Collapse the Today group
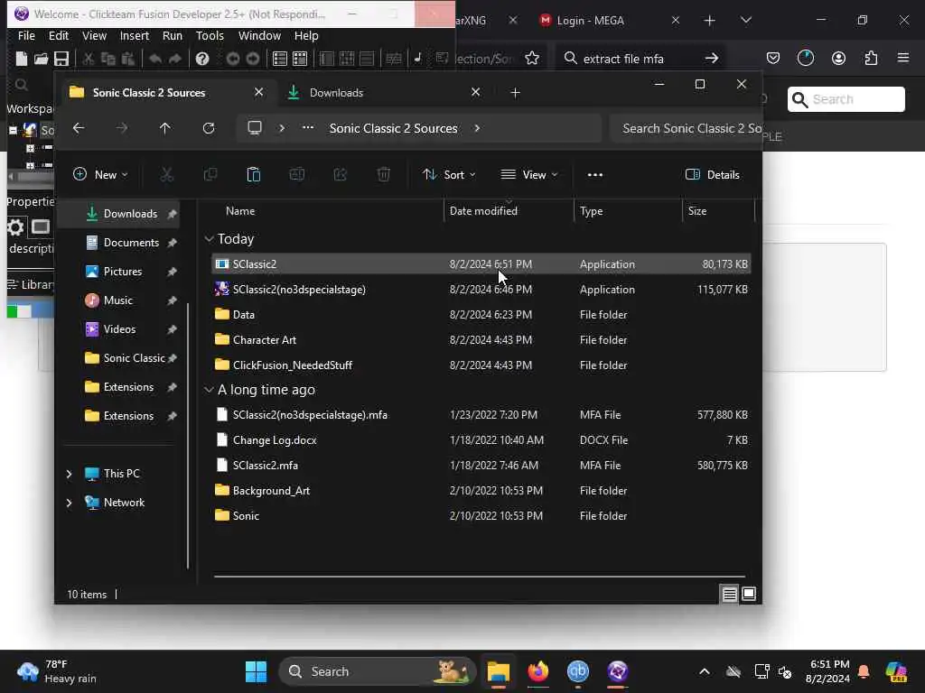Viewport: 925px width, 693px height. [209, 238]
